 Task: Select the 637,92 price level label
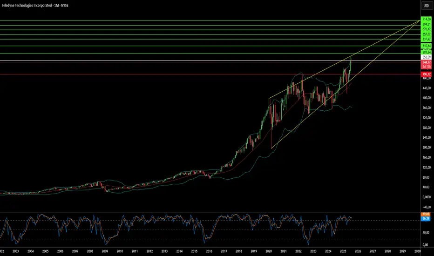pyautogui.click(x=425, y=40)
